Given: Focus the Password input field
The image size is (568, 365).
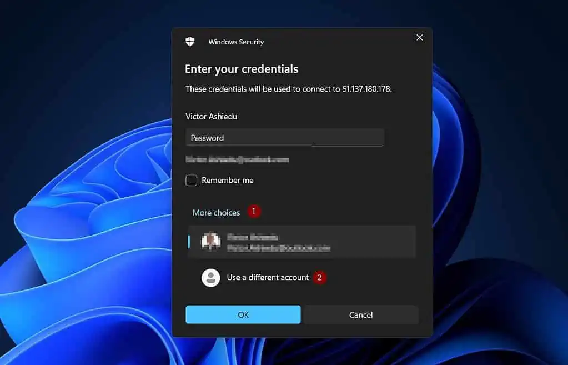Looking at the screenshot, I should [284, 138].
